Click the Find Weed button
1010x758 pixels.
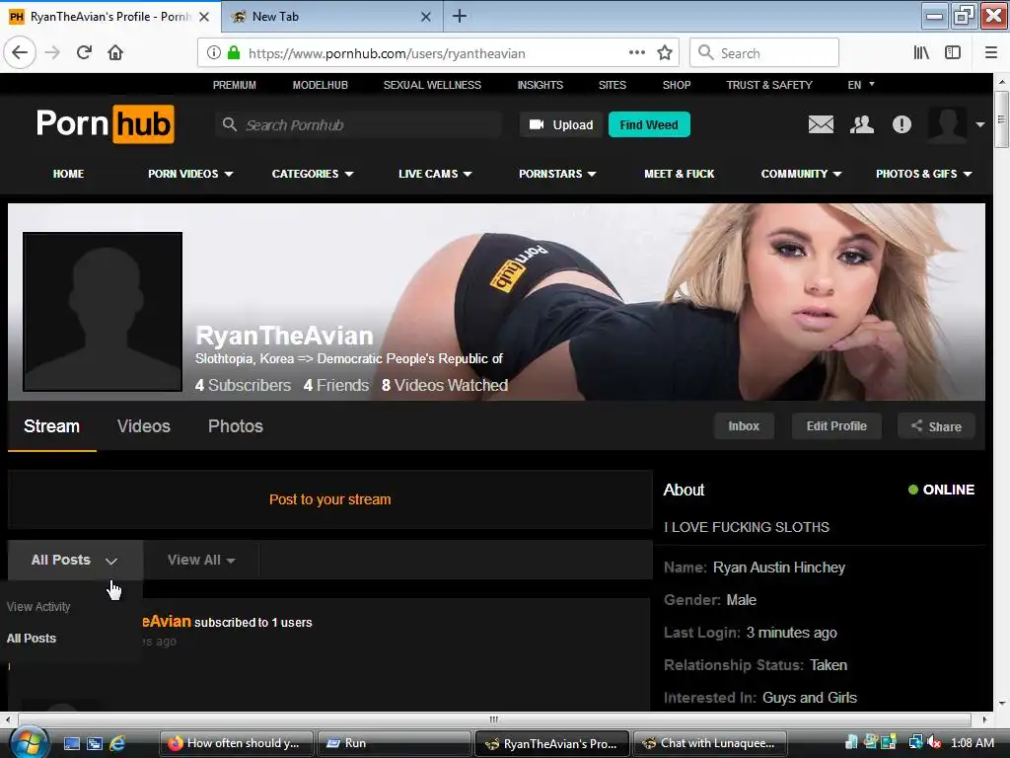[649, 124]
